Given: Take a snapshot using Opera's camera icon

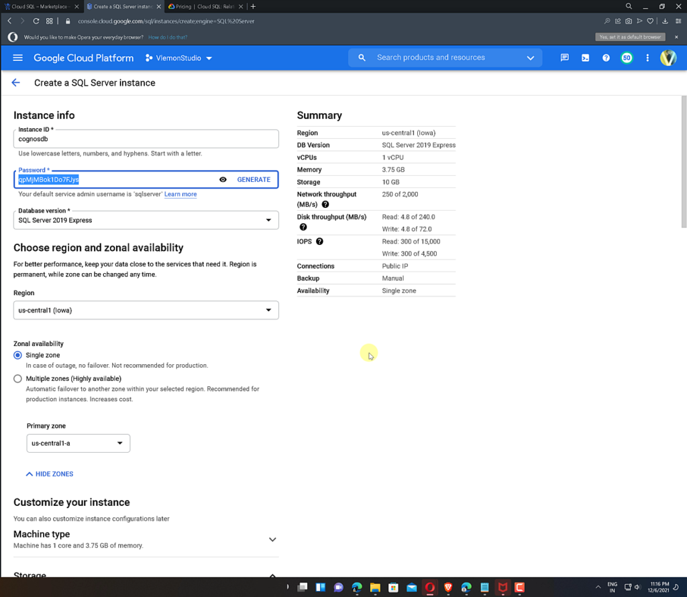Looking at the screenshot, I should 628,21.
